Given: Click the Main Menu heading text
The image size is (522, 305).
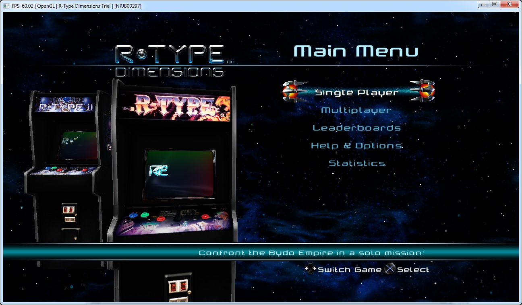Looking at the screenshot, I should click(x=356, y=51).
